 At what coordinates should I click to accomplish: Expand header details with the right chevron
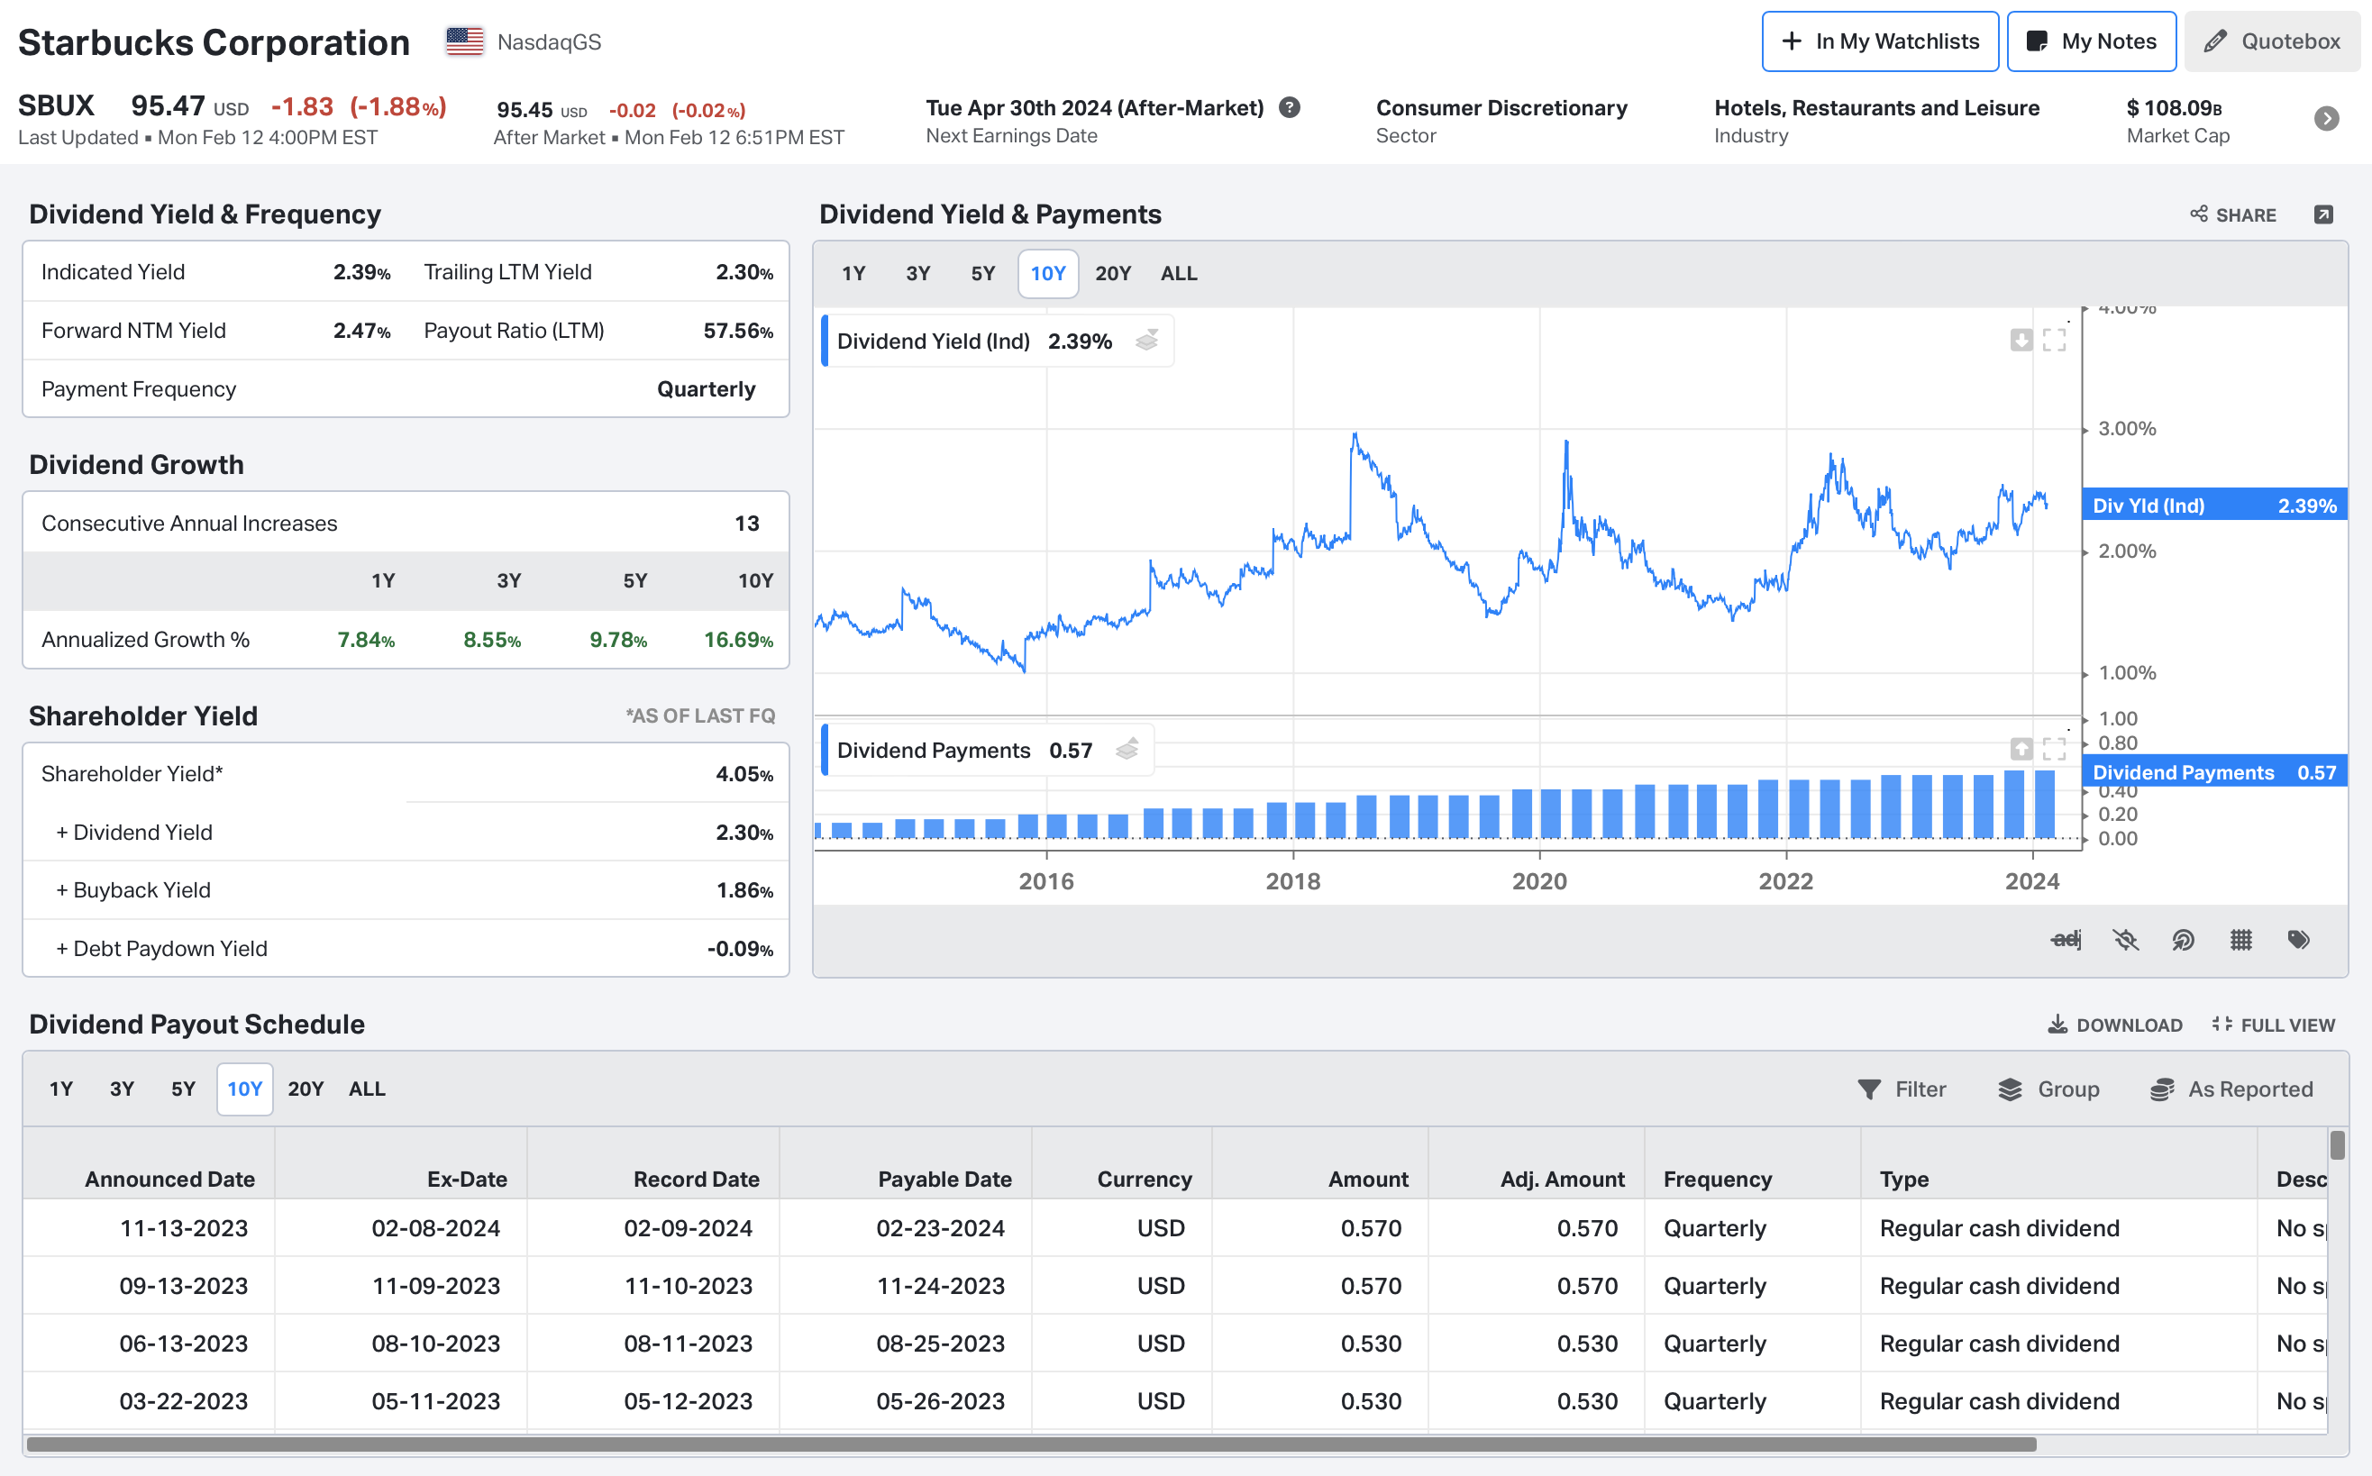pyautogui.click(x=2326, y=118)
